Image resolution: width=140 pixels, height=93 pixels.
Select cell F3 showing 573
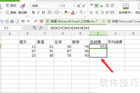[x=98, y=46]
